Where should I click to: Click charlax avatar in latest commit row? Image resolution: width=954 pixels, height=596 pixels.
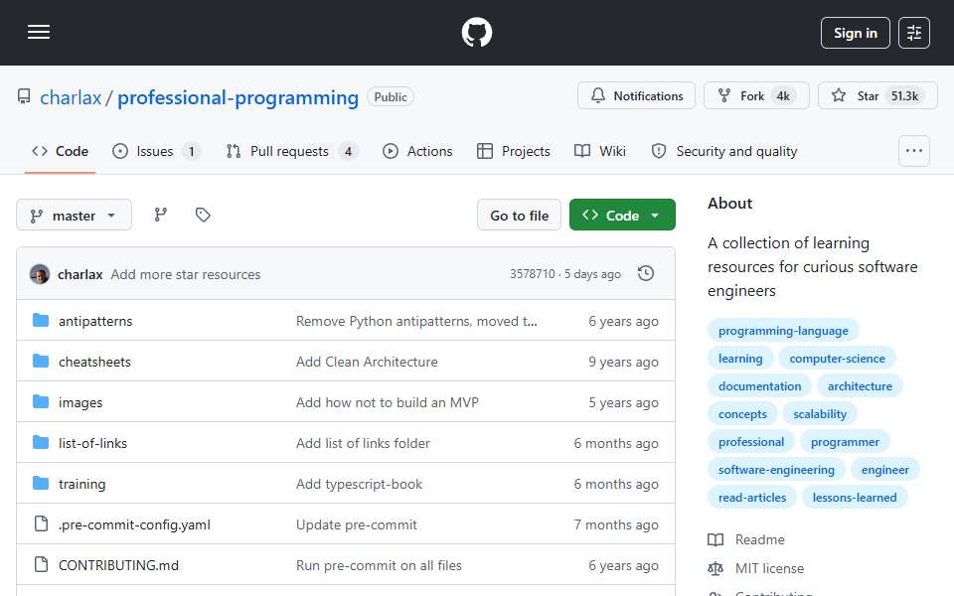(40, 274)
